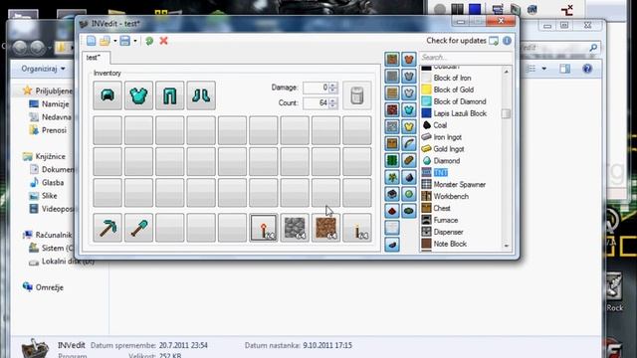Click the red X close-file icon

163,41
